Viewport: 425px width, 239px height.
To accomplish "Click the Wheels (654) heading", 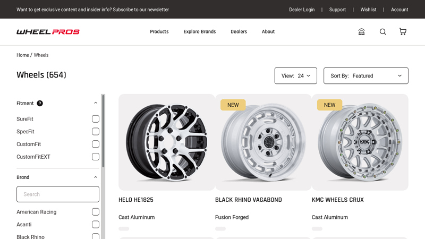I will click(41, 75).
